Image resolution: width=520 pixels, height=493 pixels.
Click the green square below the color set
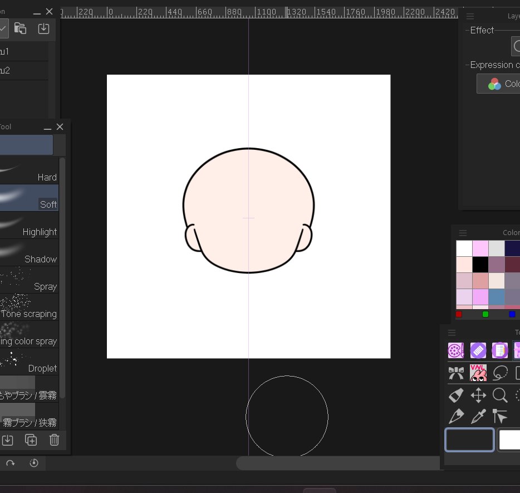pos(485,314)
